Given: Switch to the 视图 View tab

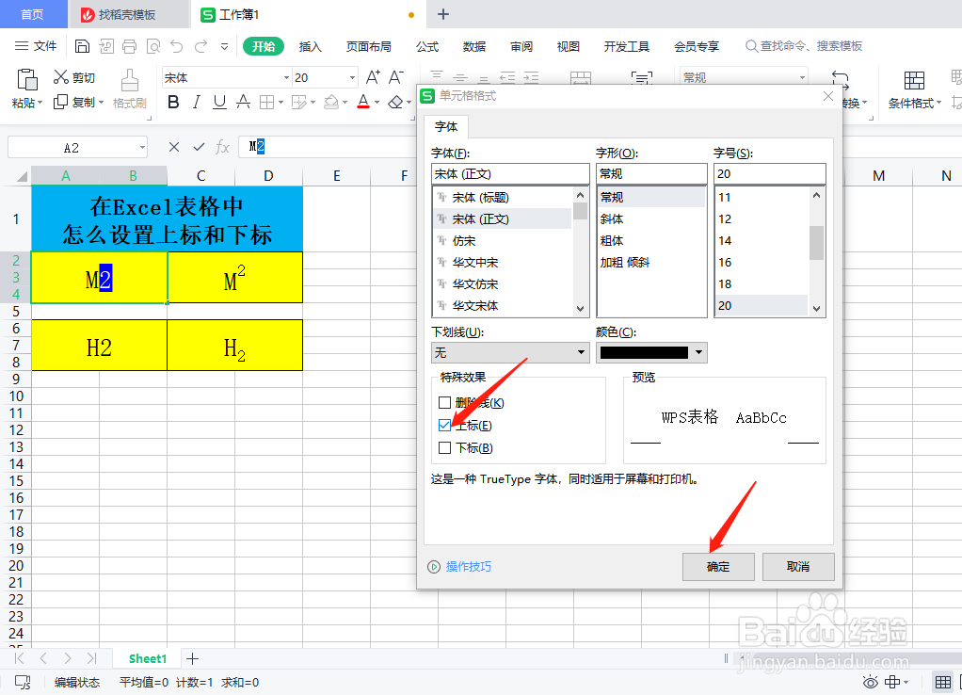Looking at the screenshot, I should click(x=569, y=47).
